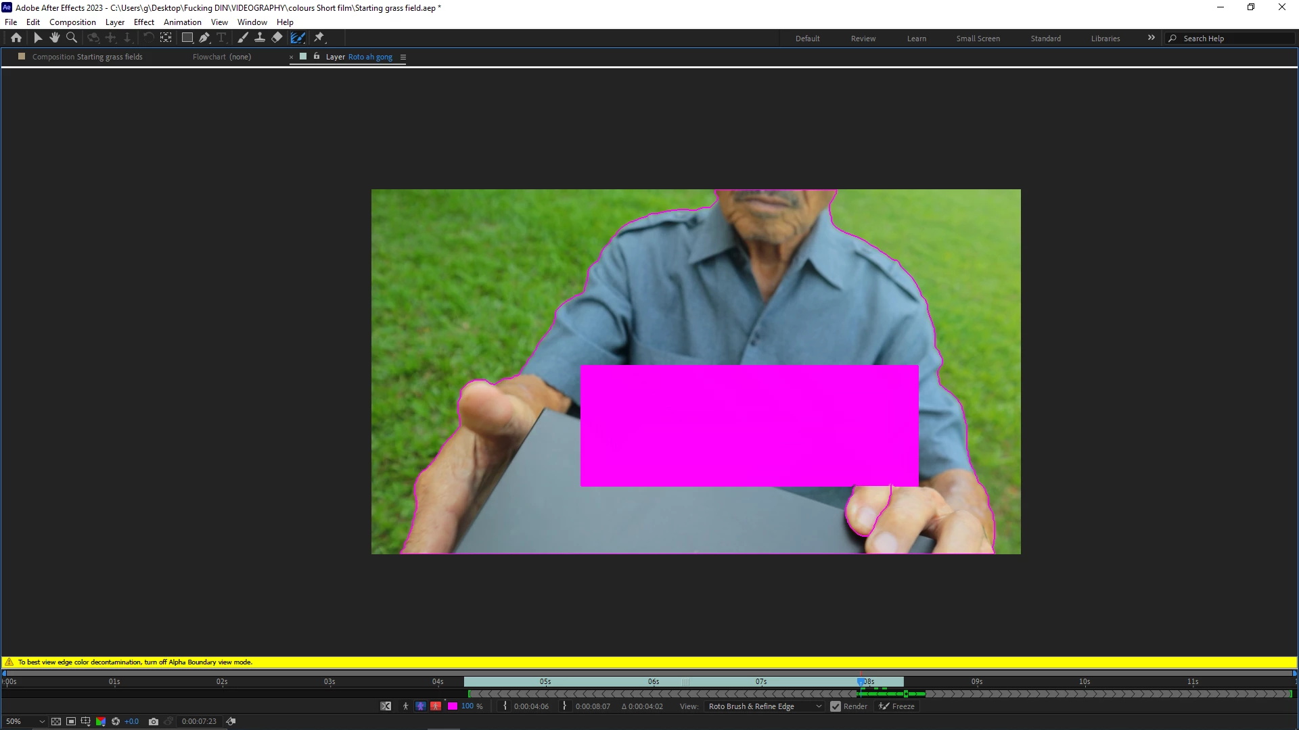Image resolution: width=1299 pixels, height=730 pixels.
Task: Click the Take Snapshot camera icon
Action: 154,721
